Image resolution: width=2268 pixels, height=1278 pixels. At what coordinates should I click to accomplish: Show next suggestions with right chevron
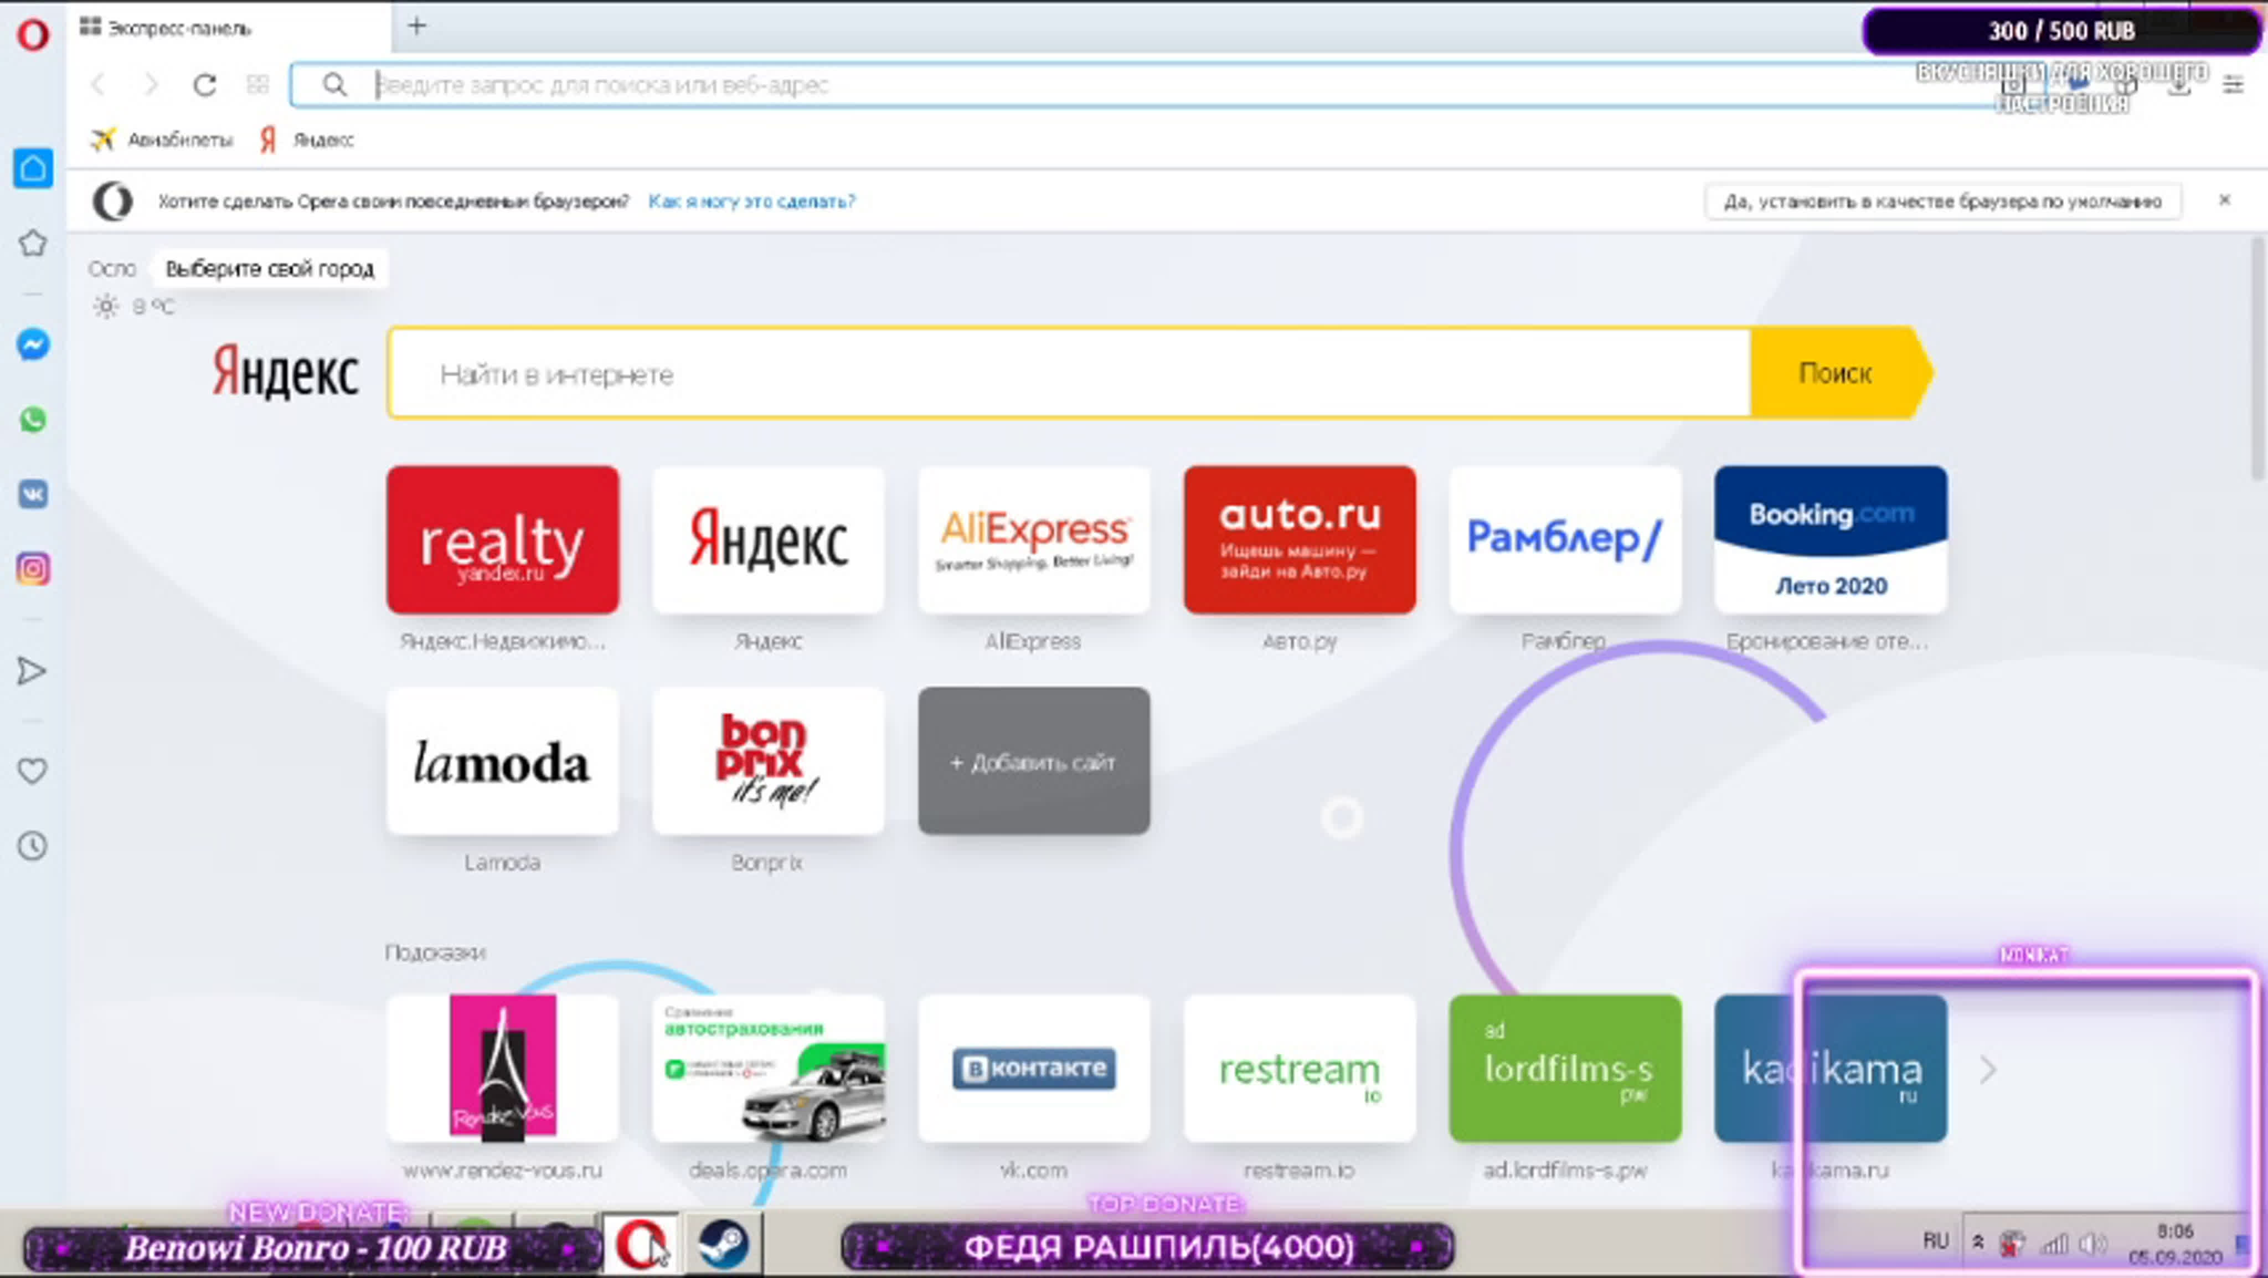coord(1988,1070)
